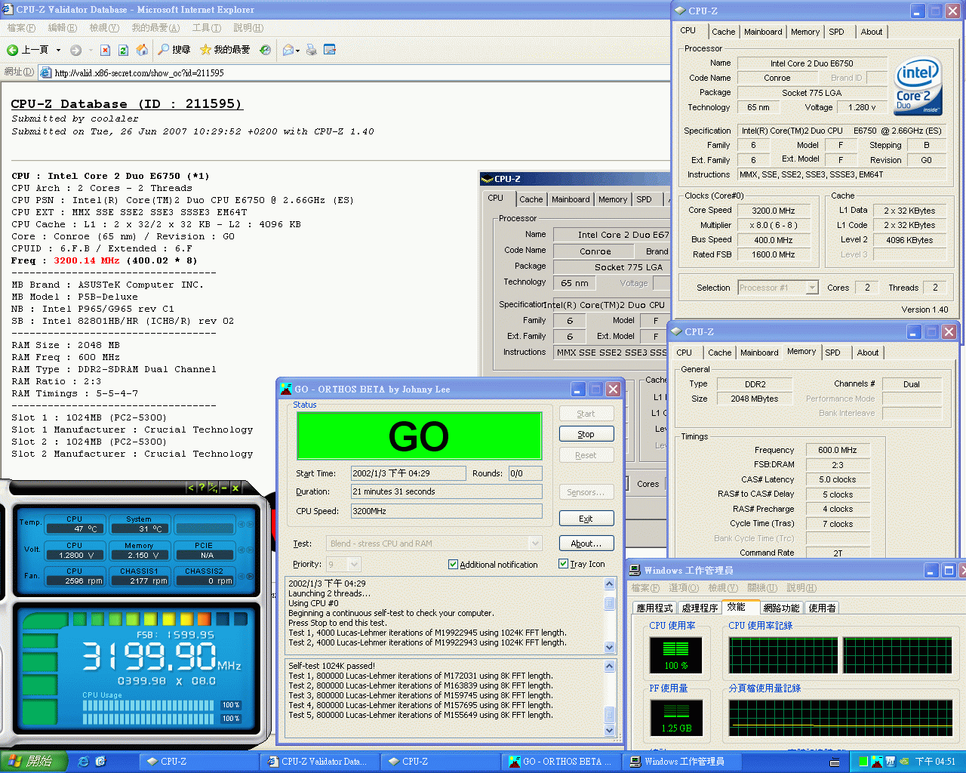Open the 工具(T) menu in Internet Explorer
The image size is (966, 773).
pyautogui.click(x=207, y=28)
